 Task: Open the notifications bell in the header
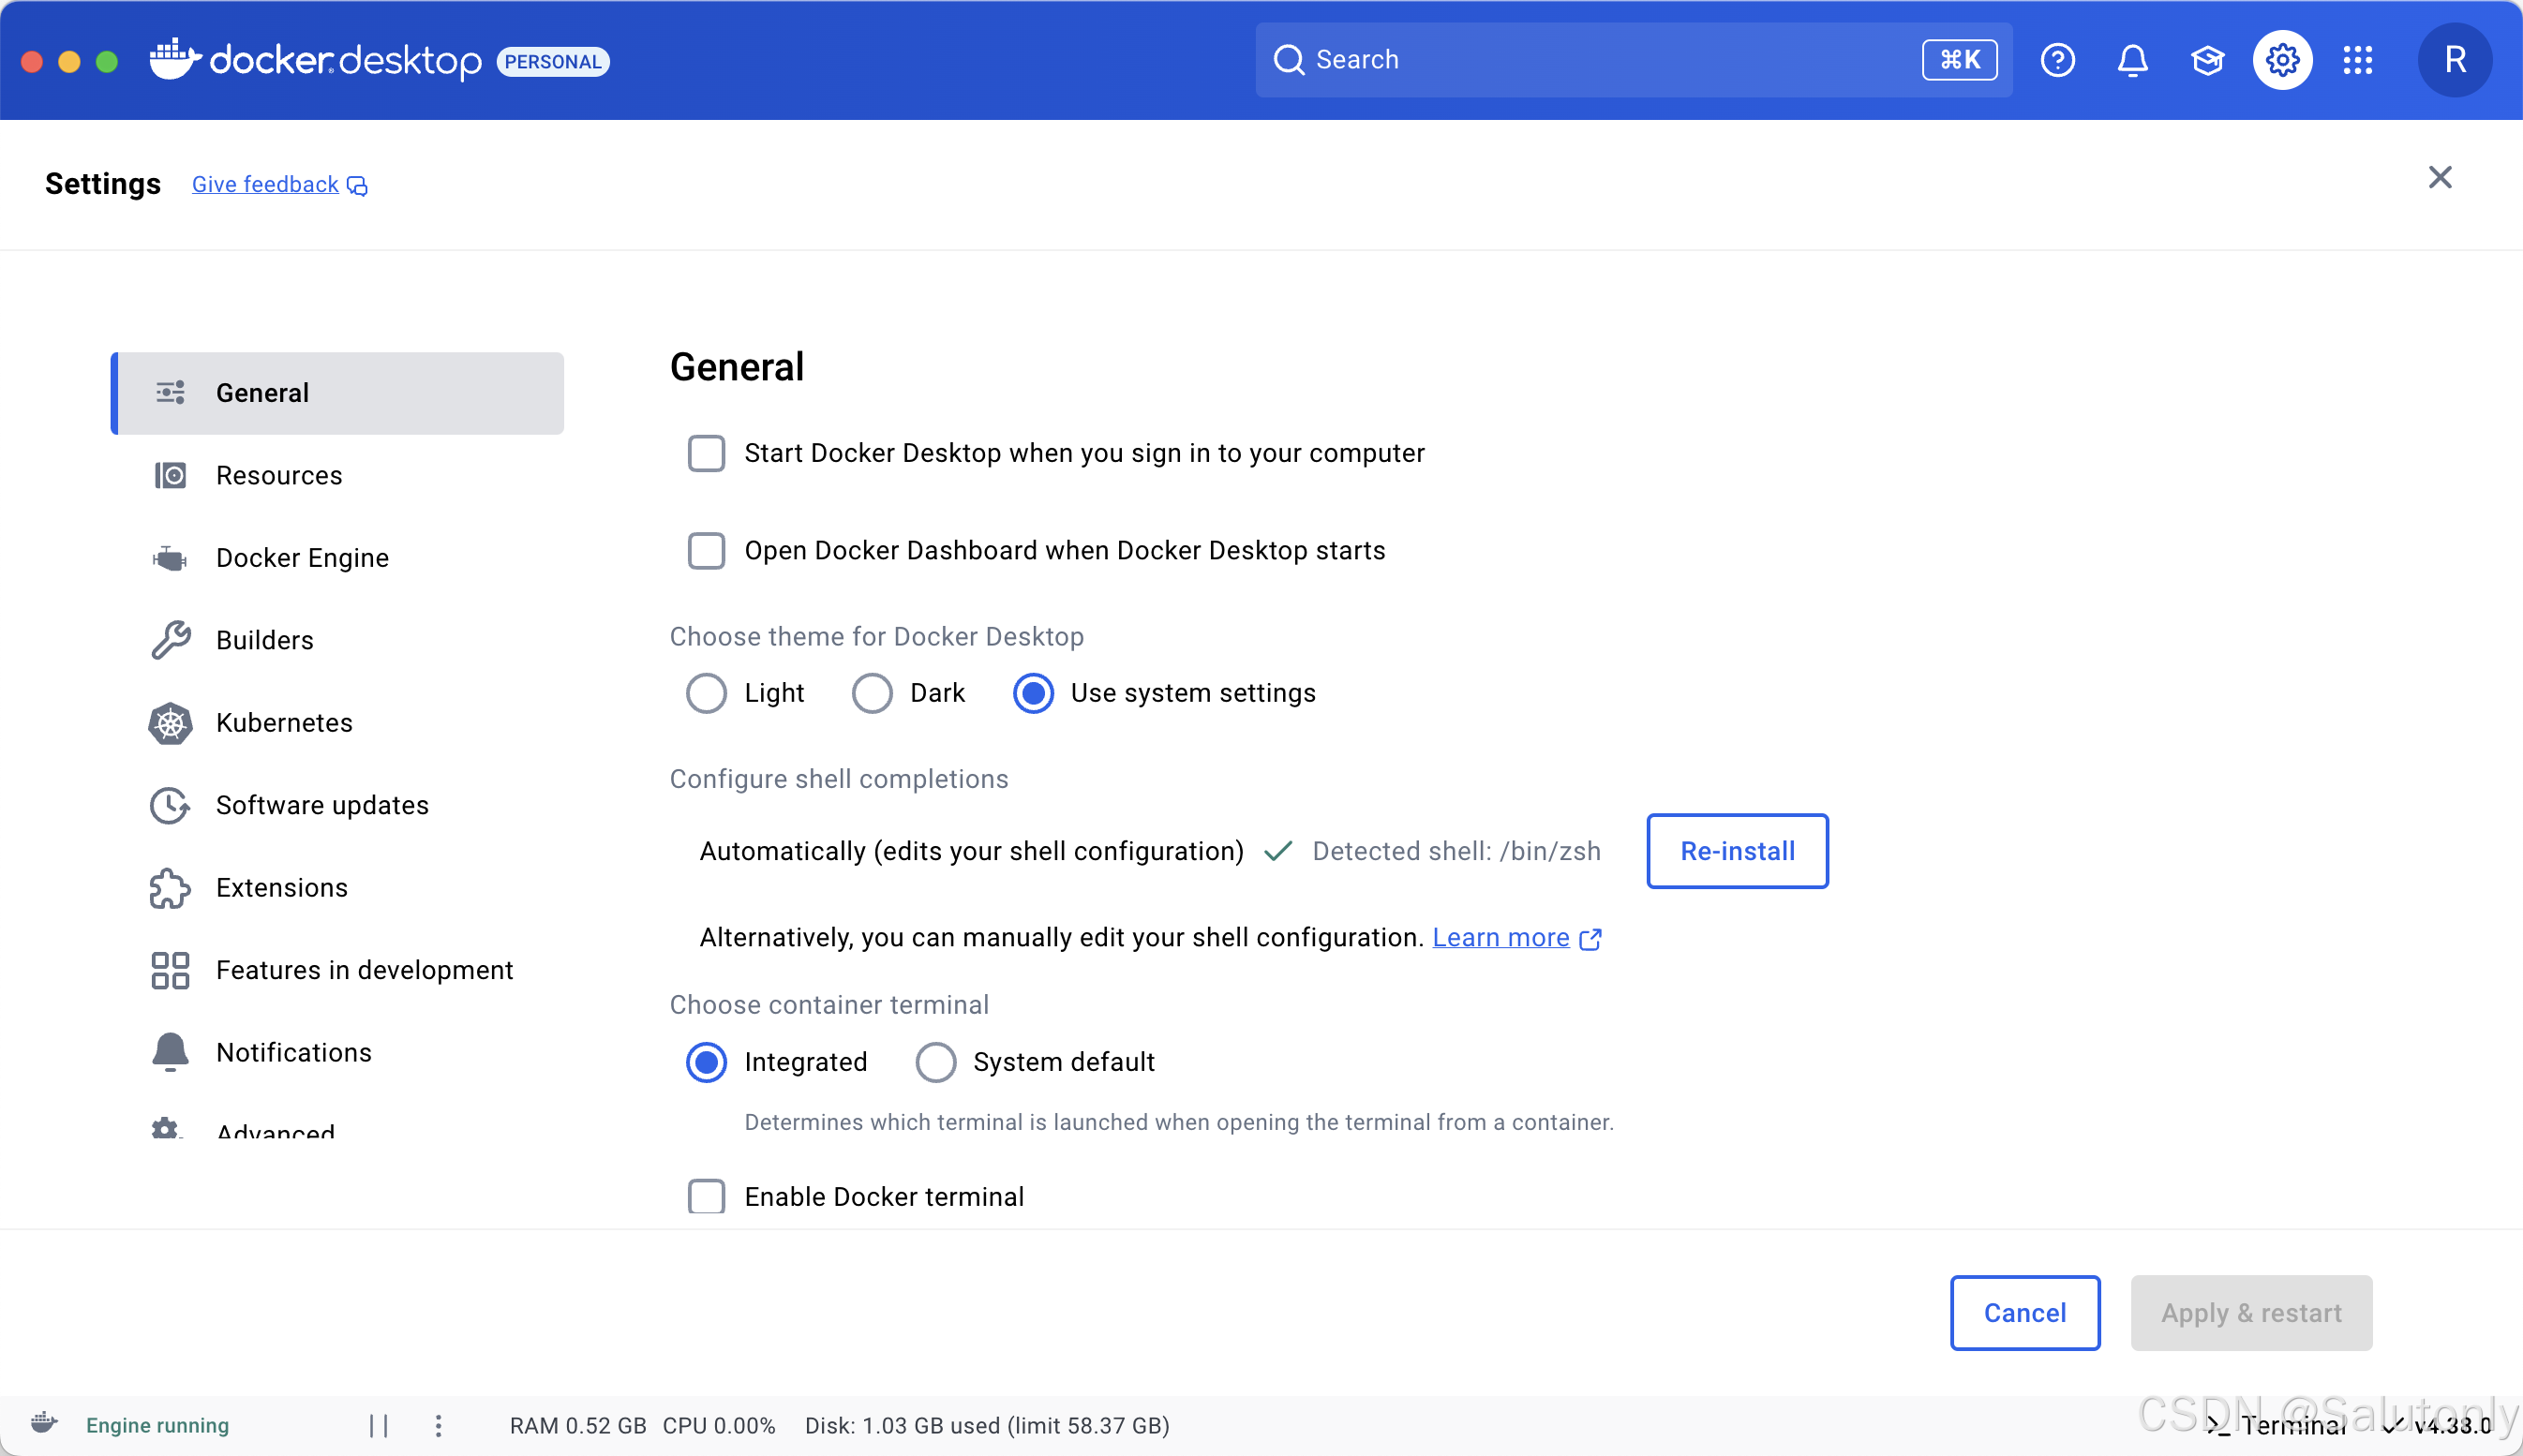click(2132, 60)
